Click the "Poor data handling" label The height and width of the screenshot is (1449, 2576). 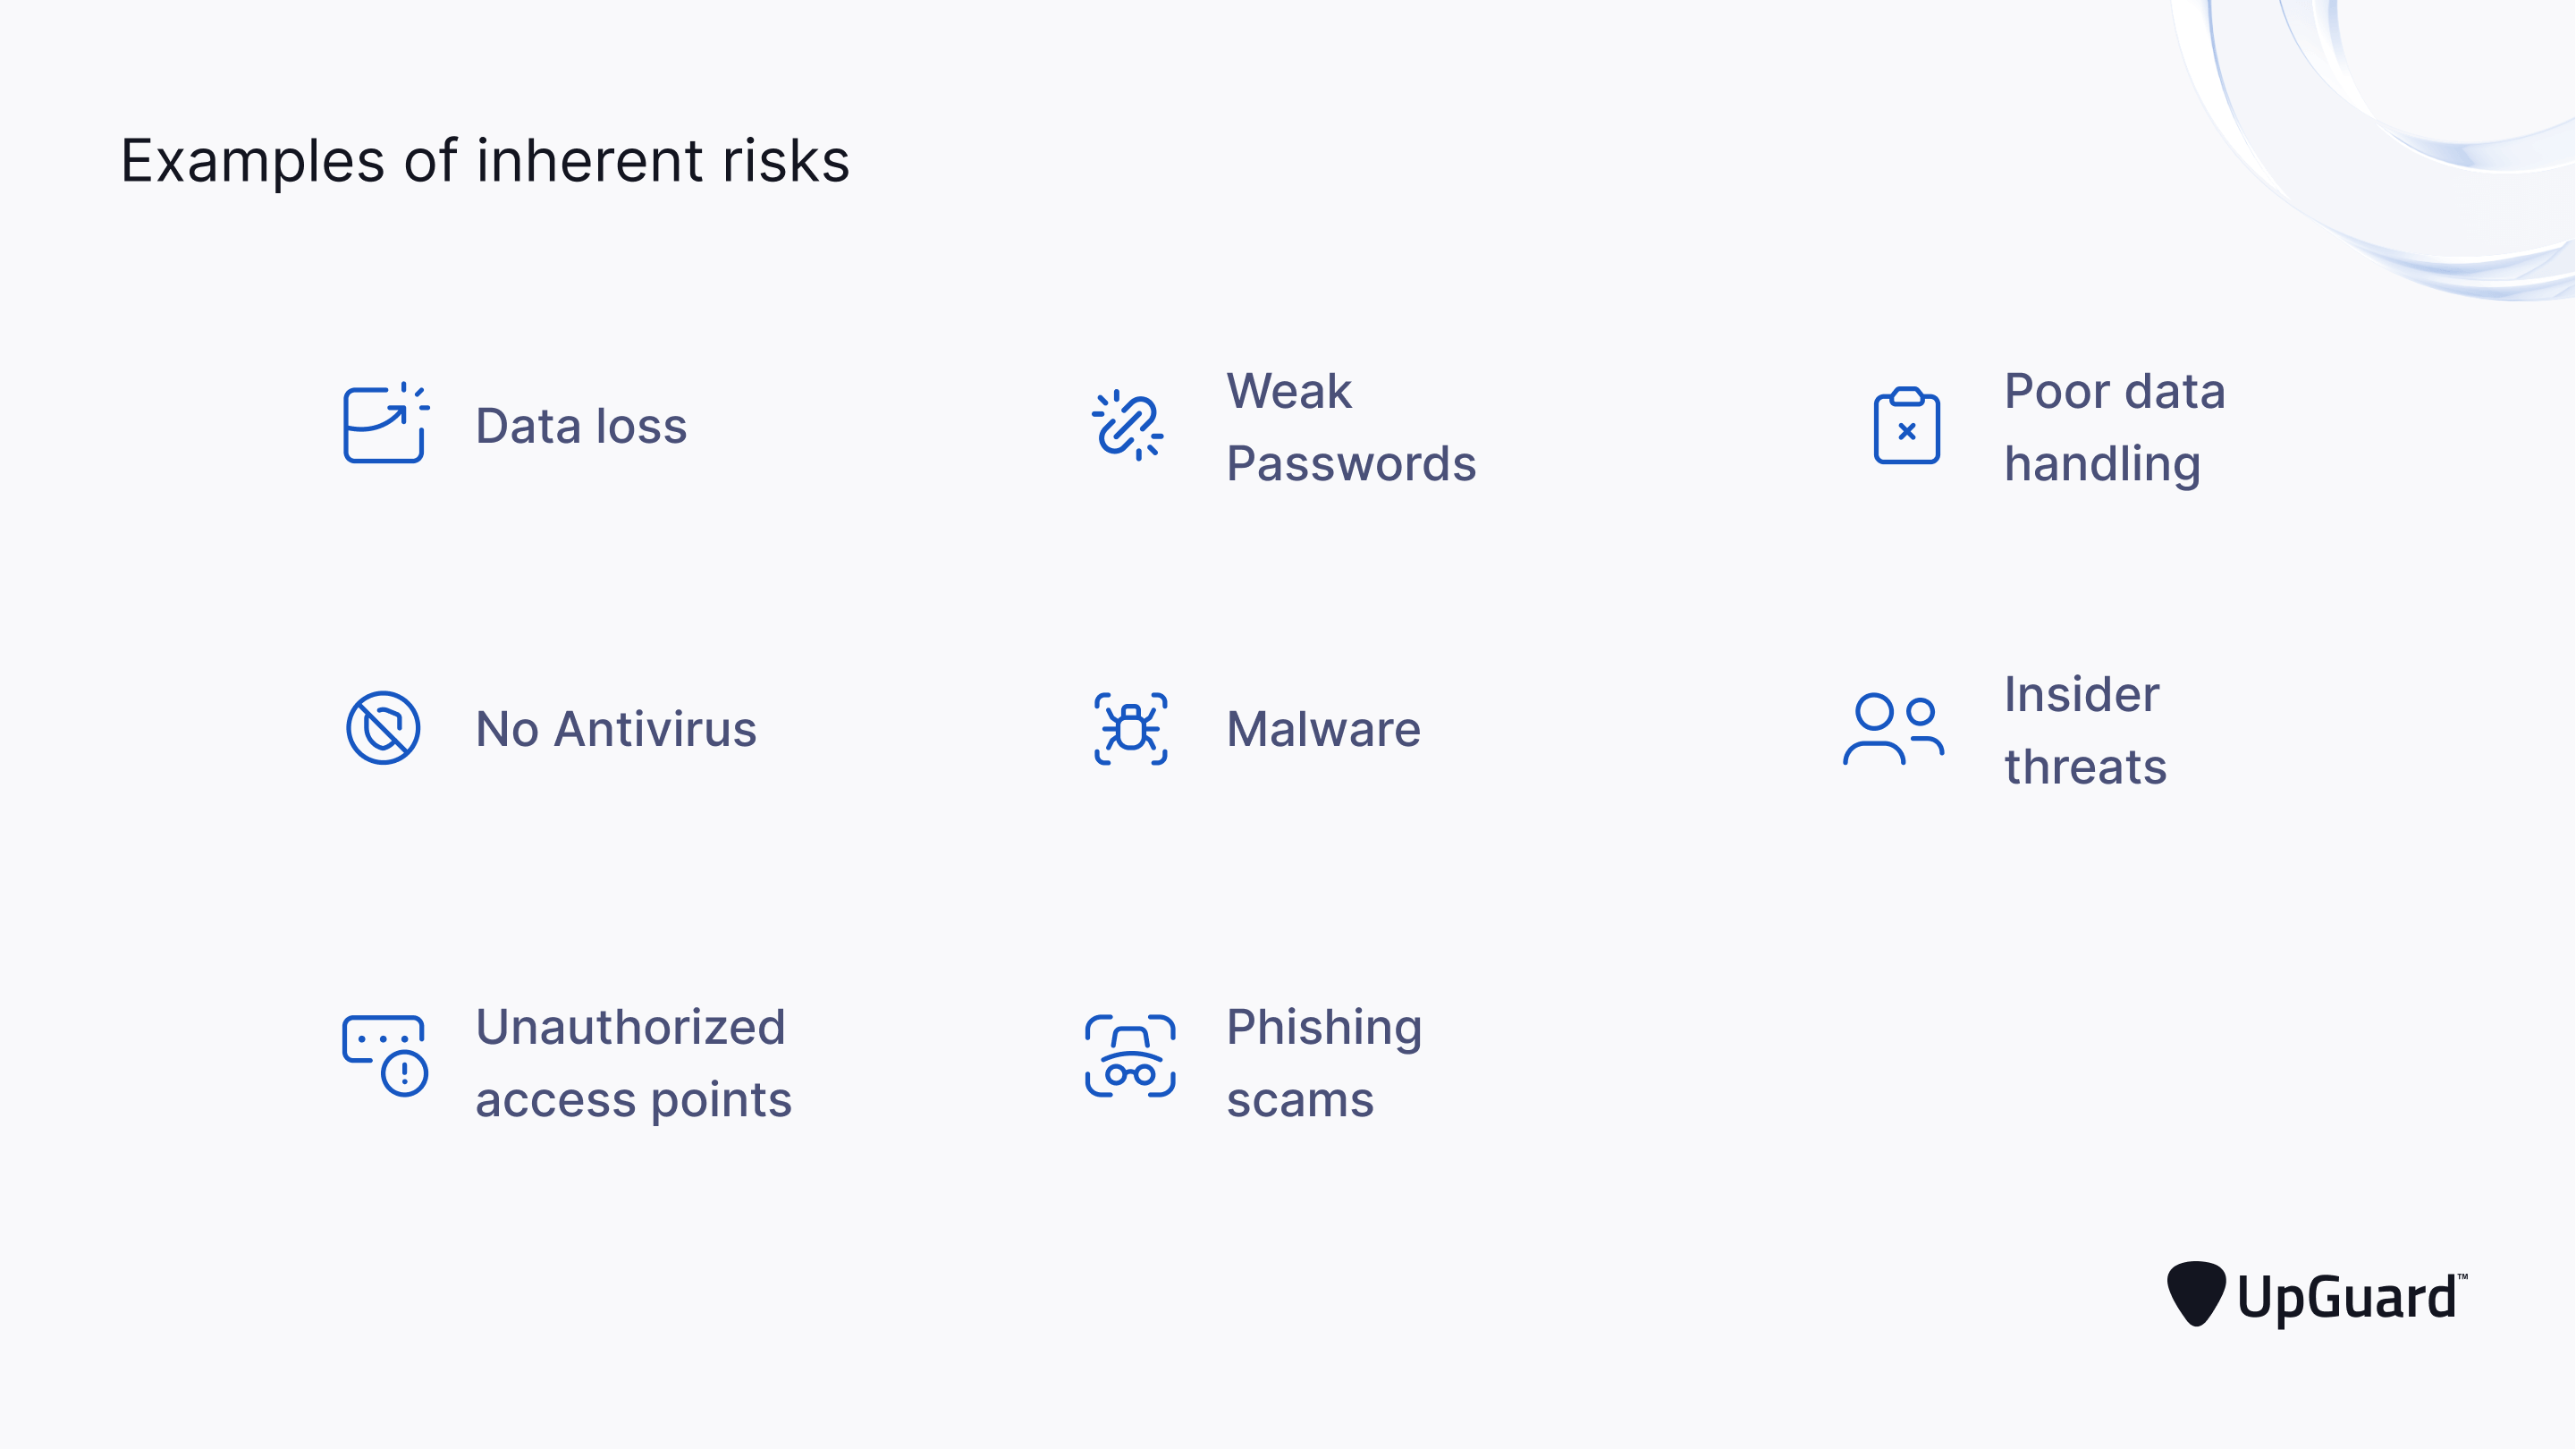click(2114, 428)
